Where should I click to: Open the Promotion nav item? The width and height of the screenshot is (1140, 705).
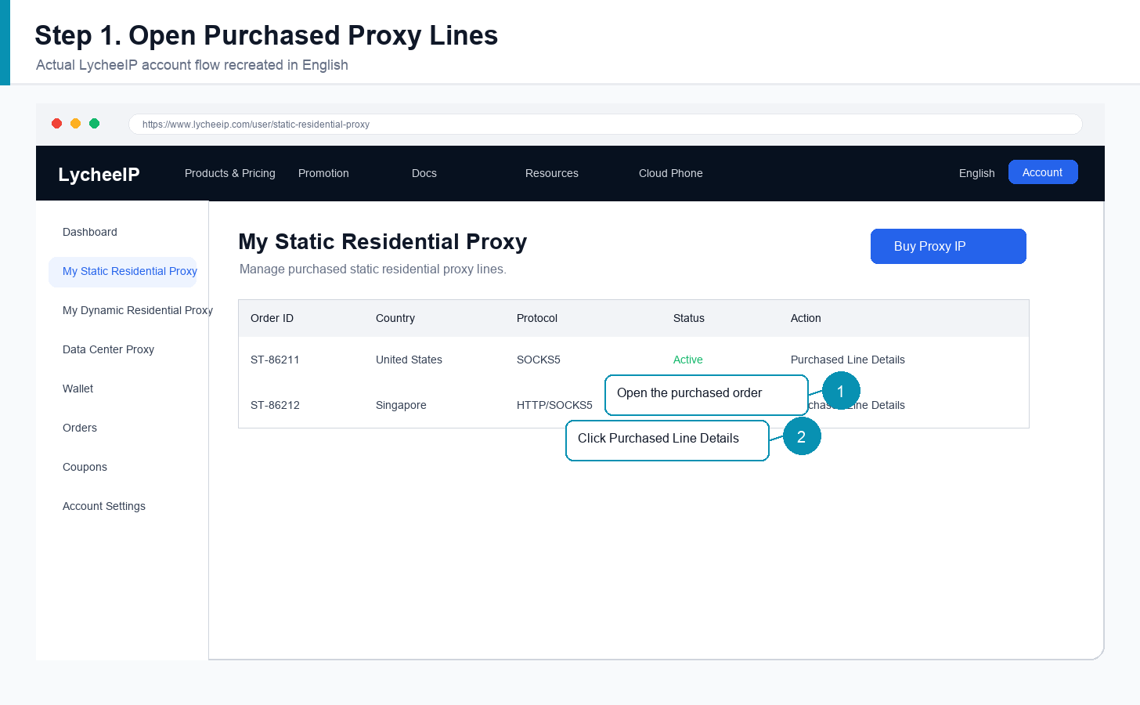(323, 173)
